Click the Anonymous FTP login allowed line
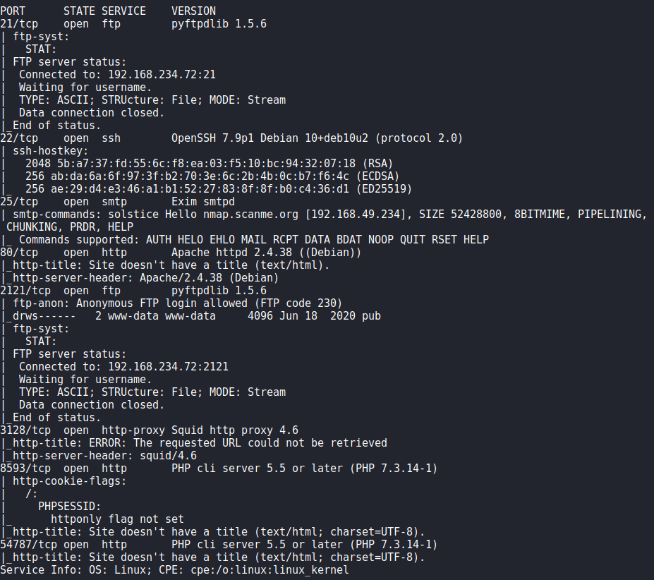 177,303
